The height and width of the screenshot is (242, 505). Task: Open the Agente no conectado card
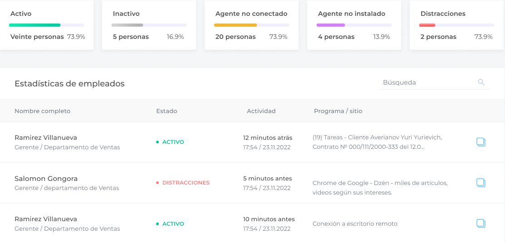pos(251,25)
